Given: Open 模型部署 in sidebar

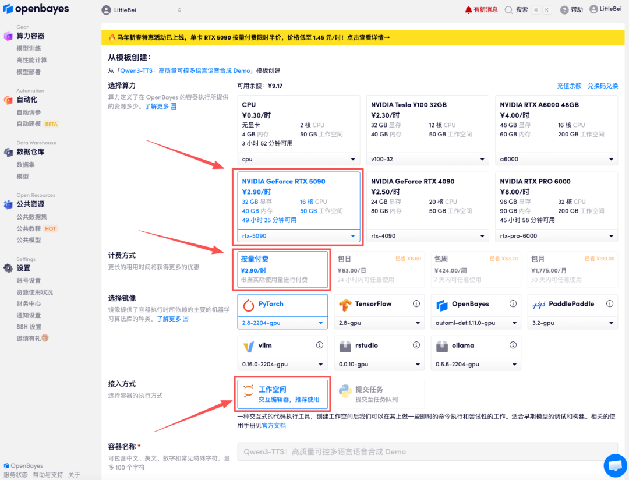Looking at the screenshot, I should coord(29,72).
